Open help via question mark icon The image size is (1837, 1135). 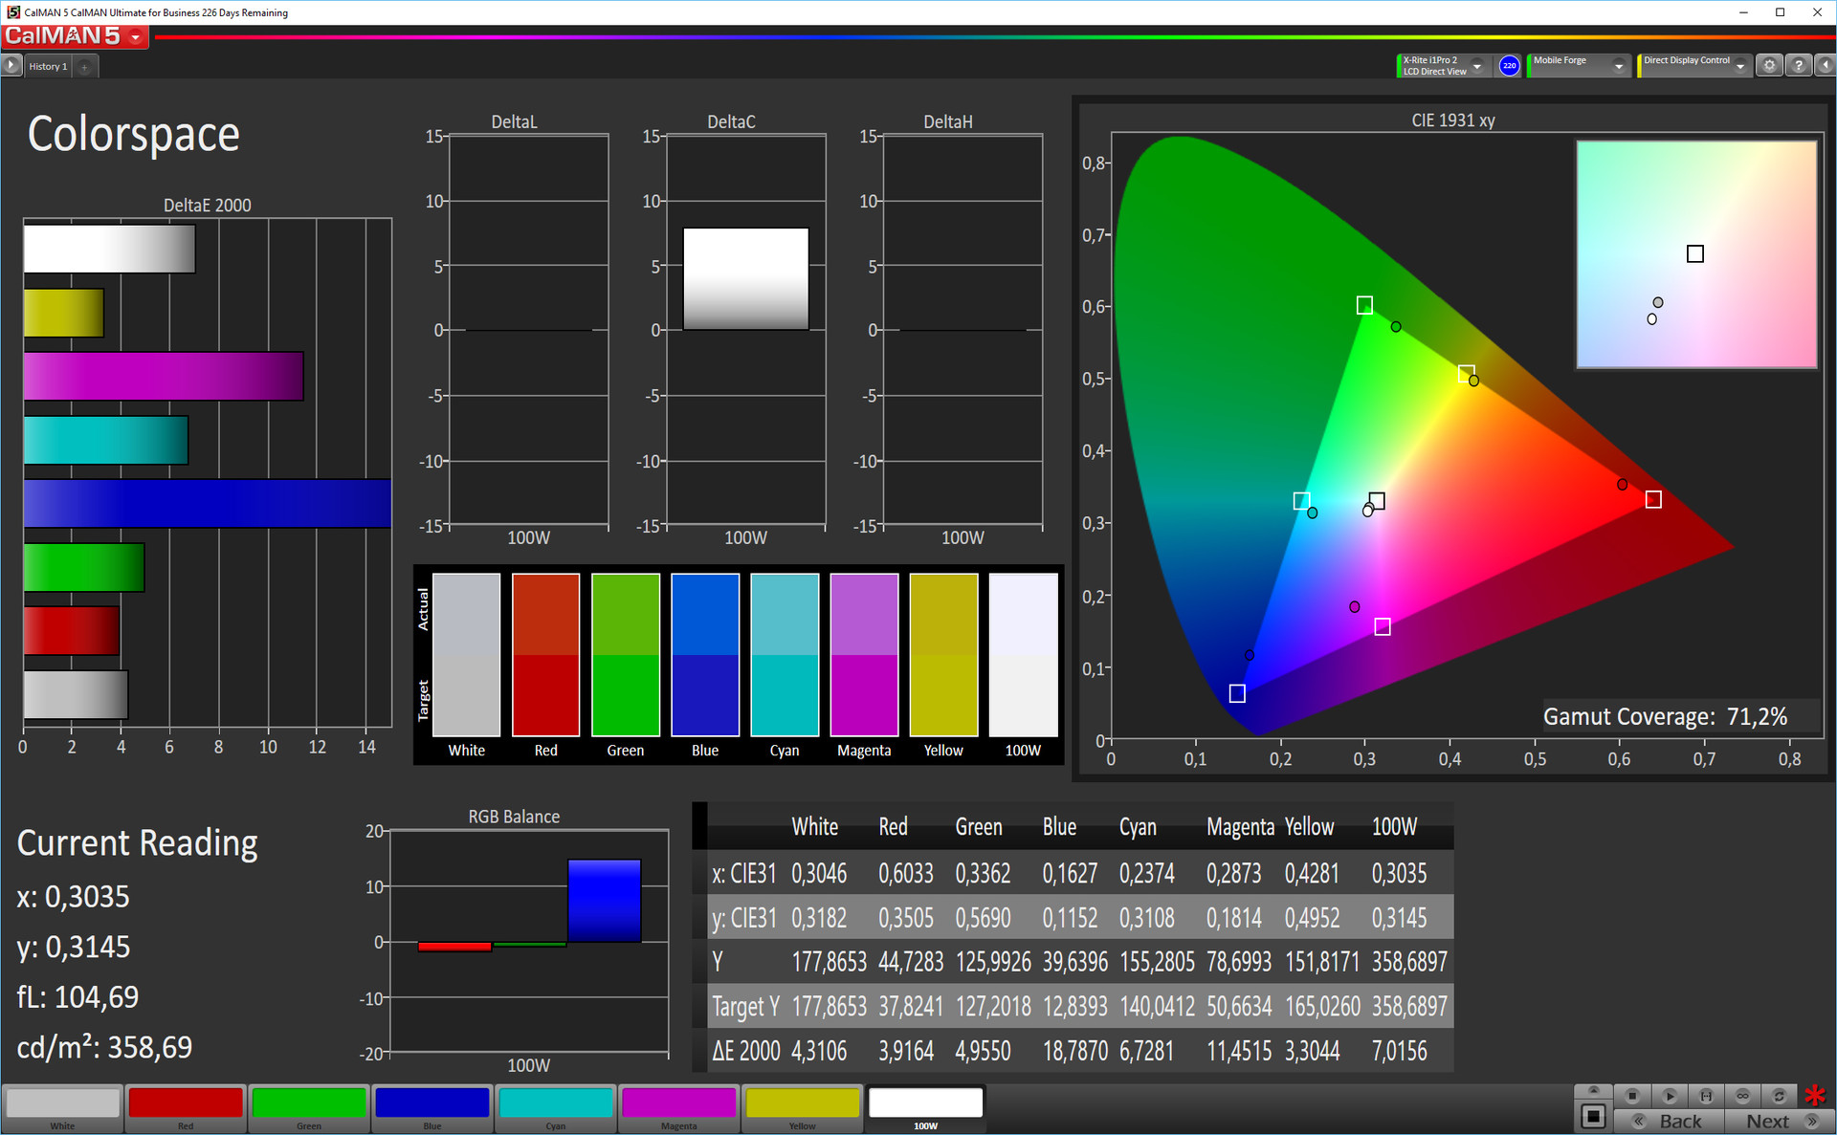1799,66
